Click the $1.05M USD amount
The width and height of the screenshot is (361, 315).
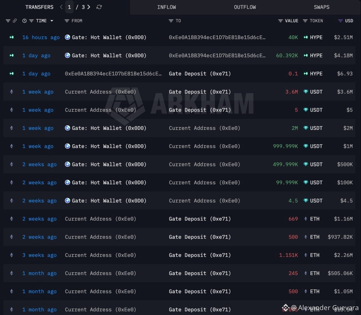(x=343, y=291)
